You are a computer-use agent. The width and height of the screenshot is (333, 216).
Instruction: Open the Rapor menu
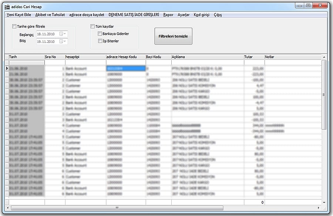pyautogui.click(x=168, y=15)
